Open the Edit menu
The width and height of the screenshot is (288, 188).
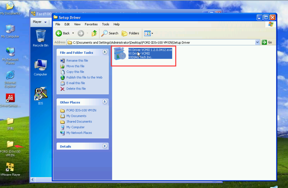pyautogui.click(x=67, y=24)
